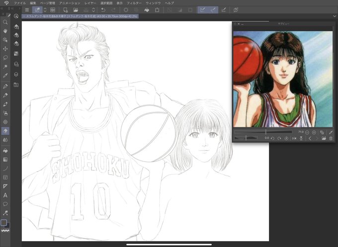Select the Auto select magic wand tool
Screen dimensions: 338x247
pyautogui.click(x=5, y=67)
